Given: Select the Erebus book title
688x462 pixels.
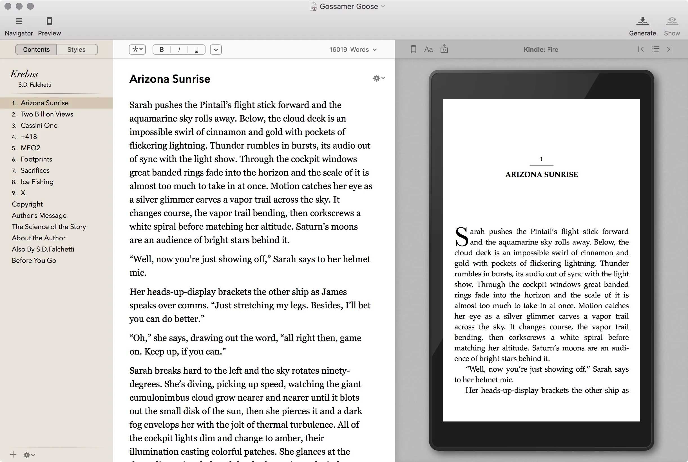Looking at the screenshot, I should click(x=24, y=74).
